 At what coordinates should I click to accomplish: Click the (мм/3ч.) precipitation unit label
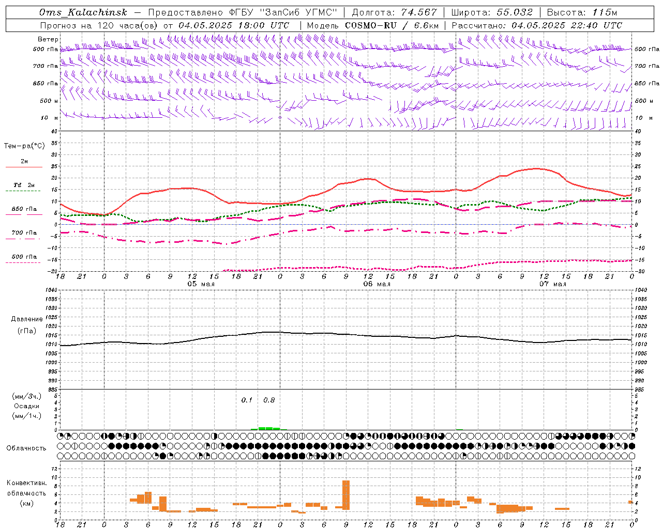(x=27, y=396)
